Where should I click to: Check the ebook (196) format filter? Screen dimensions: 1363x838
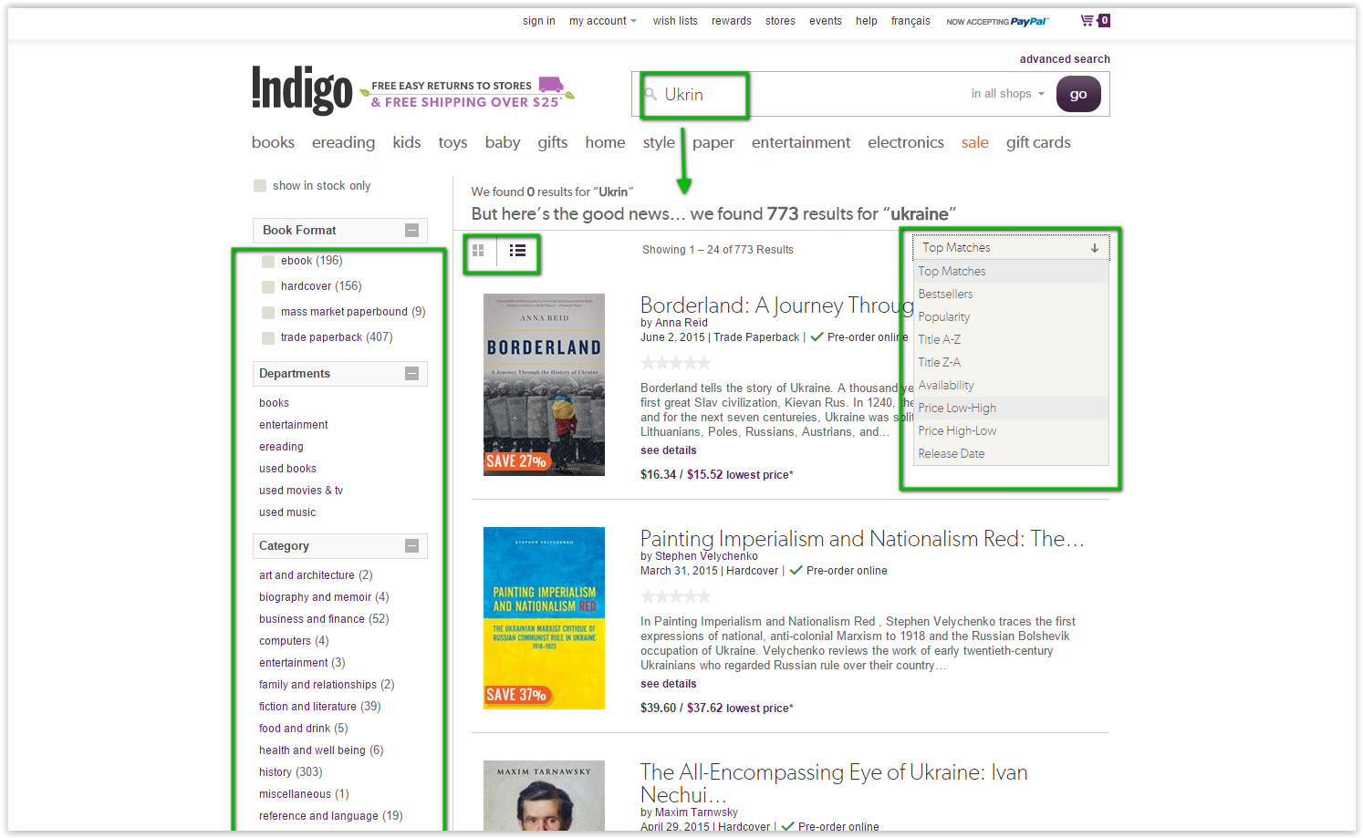268,262
